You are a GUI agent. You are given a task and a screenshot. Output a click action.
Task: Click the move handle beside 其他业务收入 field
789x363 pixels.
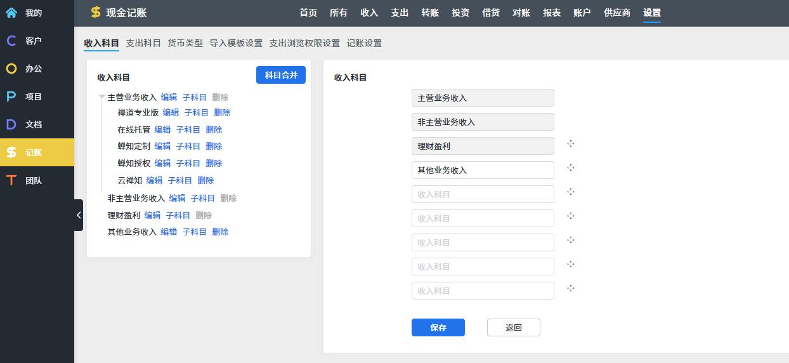tap(571, 168)
